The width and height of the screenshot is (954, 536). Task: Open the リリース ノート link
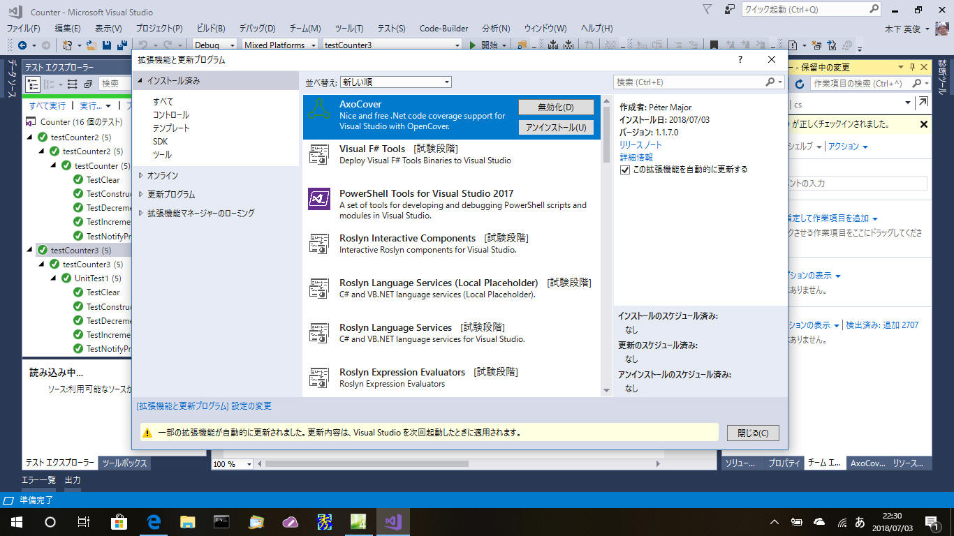coord(640,145)
